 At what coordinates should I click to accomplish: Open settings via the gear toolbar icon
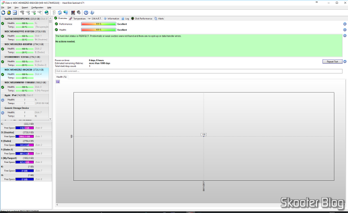point(78,13)
